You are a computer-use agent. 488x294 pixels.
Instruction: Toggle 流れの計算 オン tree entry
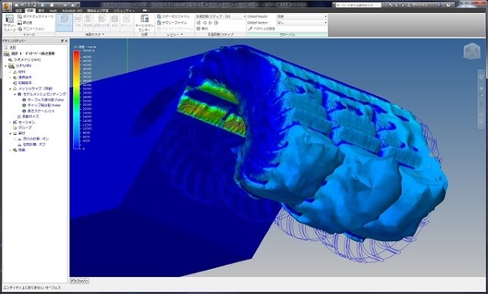(x=33, y=139)
